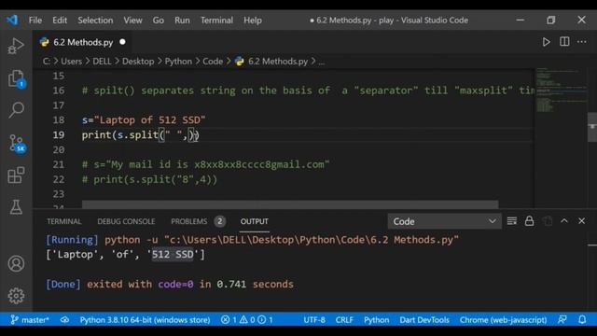Open the Extensions view
This screenshot has width=597, height=336.
tap(16, 175)
